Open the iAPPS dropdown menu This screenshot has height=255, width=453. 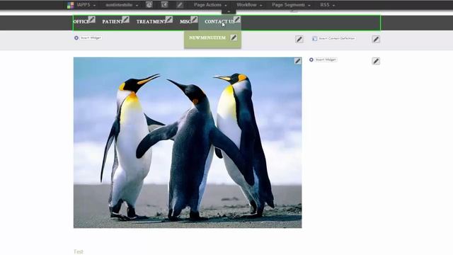tap(86, 5)
